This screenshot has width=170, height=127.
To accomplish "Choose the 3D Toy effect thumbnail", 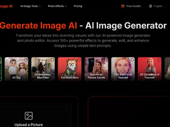I will pos(16,69).
